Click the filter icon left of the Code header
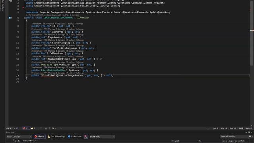 (13, 140)
